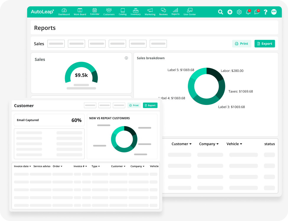Viewport: 288px width, 221px height.
Task: Open first filter box in Customer panel header
Action: pyautogui.click(x=90, y=105)
